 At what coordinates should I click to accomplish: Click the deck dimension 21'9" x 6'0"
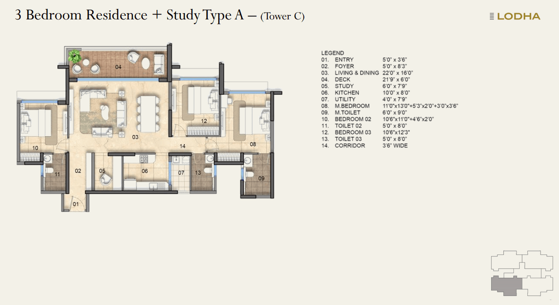pos(396,79)
